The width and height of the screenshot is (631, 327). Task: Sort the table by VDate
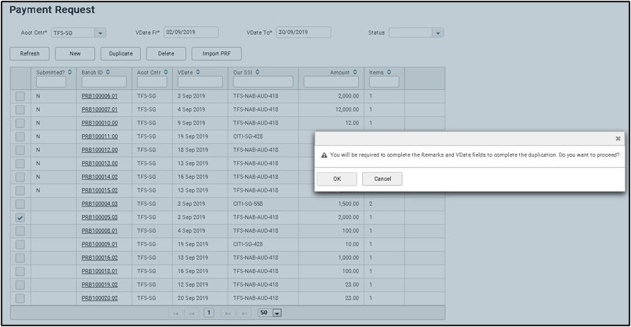coord(199,72)
